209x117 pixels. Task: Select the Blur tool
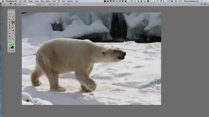[9, 31]
